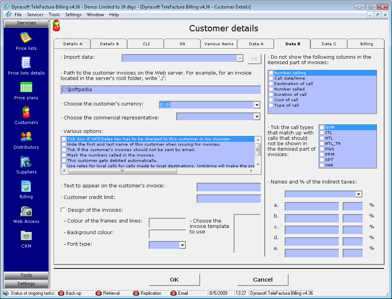This screenshot has height=299, width=392.
Task: Tick 'Hide the first and last name' option
Action: pos(64,144)
